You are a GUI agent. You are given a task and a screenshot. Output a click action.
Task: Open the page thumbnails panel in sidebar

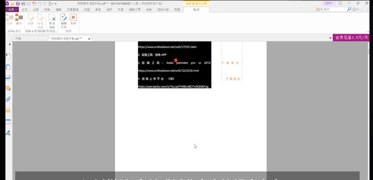pos(8,67)
